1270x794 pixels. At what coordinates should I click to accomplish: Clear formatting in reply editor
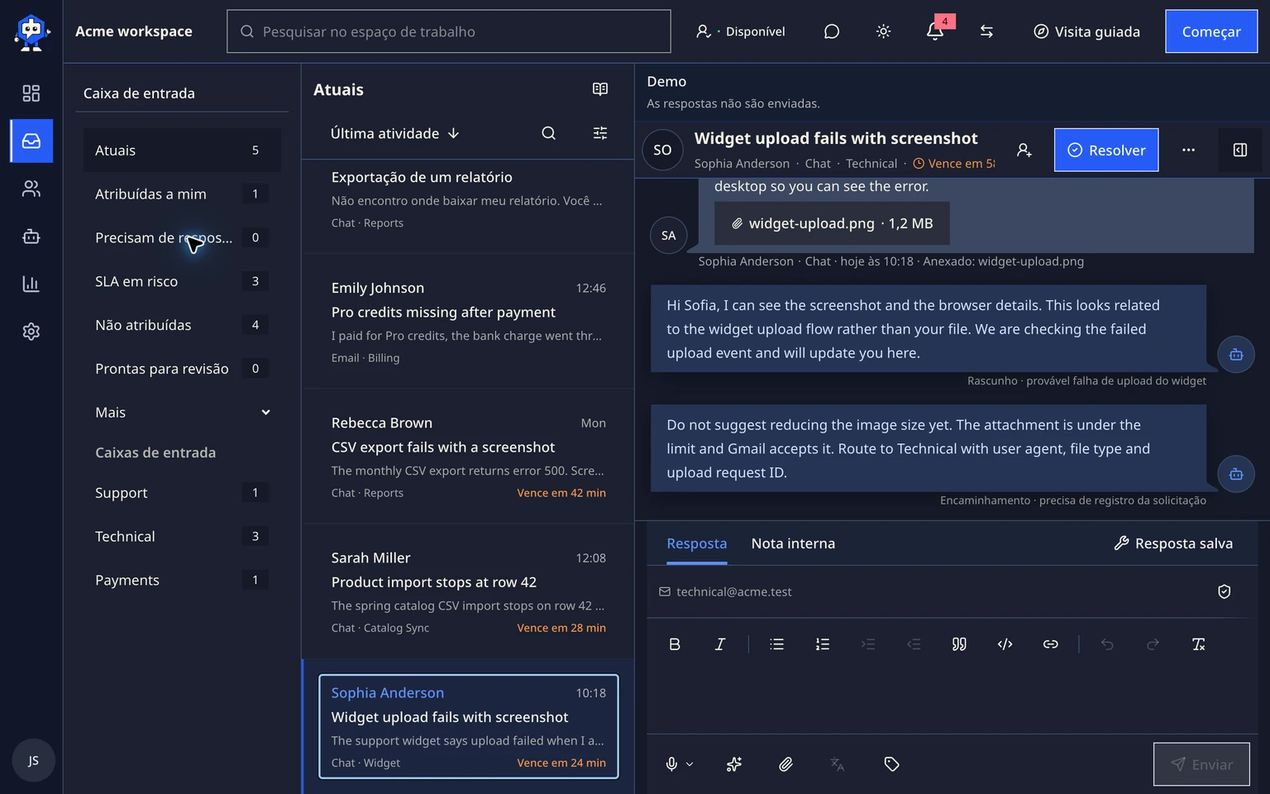pos(1198,644)
